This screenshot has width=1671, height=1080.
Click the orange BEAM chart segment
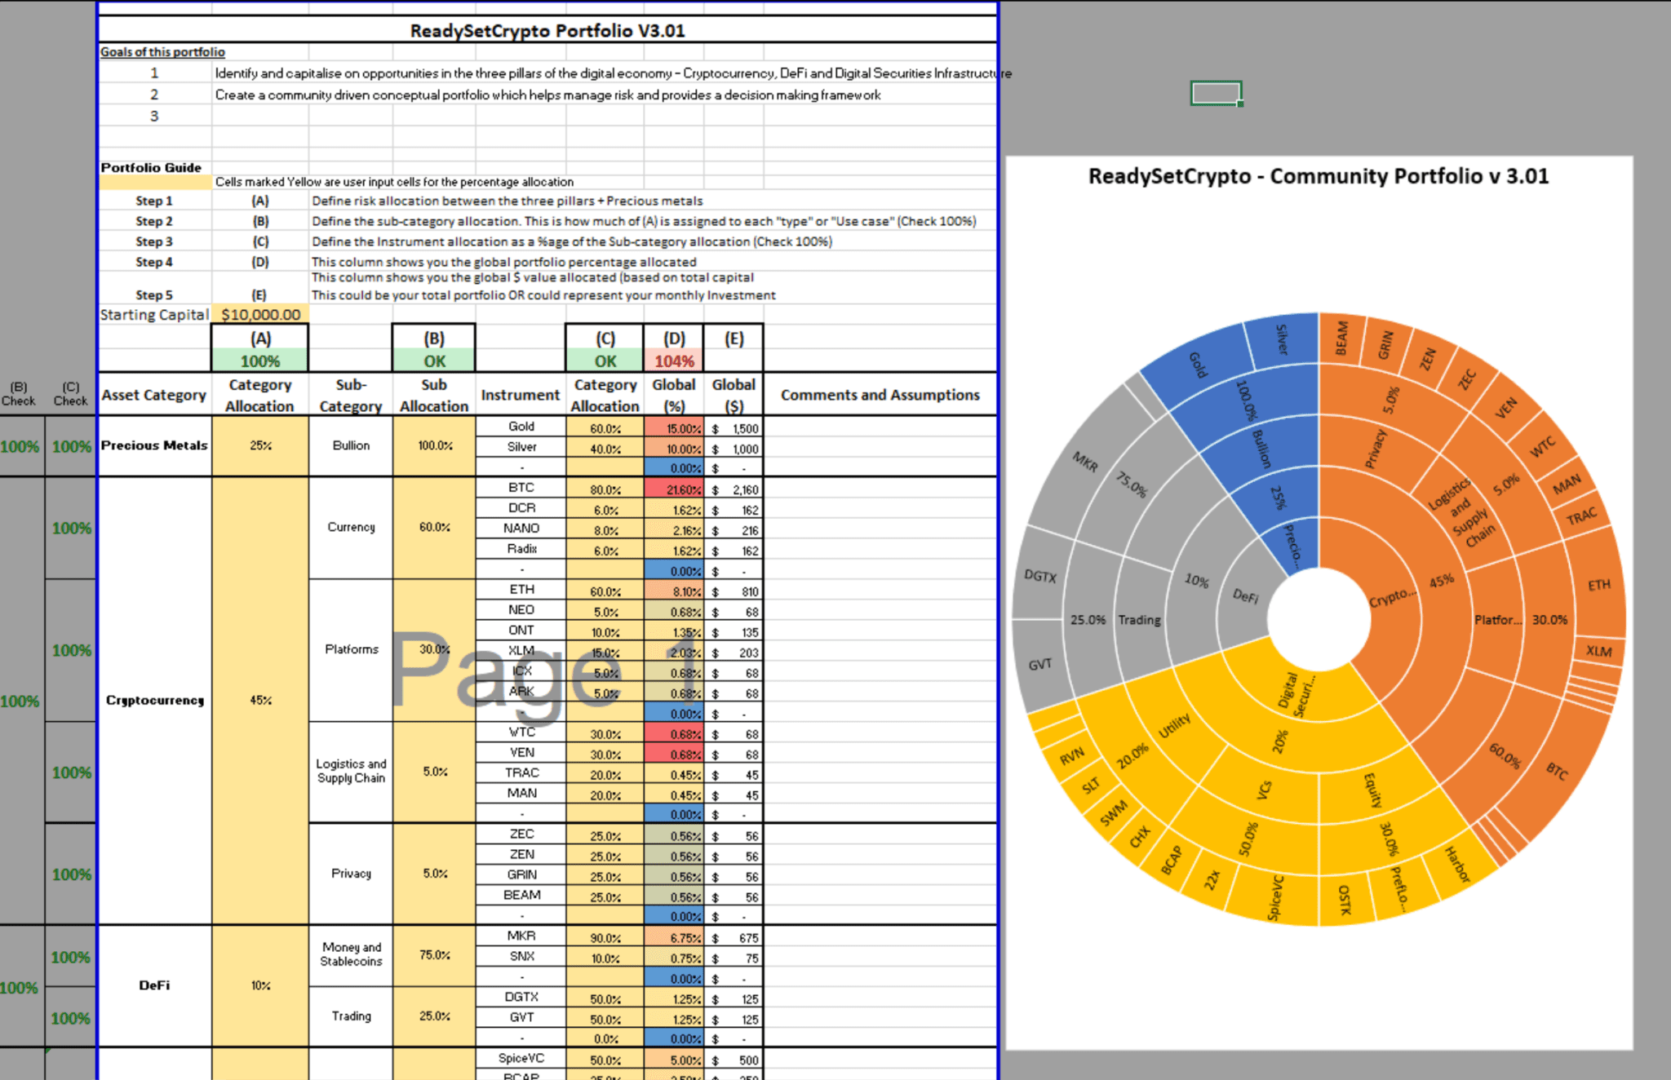[x=1341, y=338]
